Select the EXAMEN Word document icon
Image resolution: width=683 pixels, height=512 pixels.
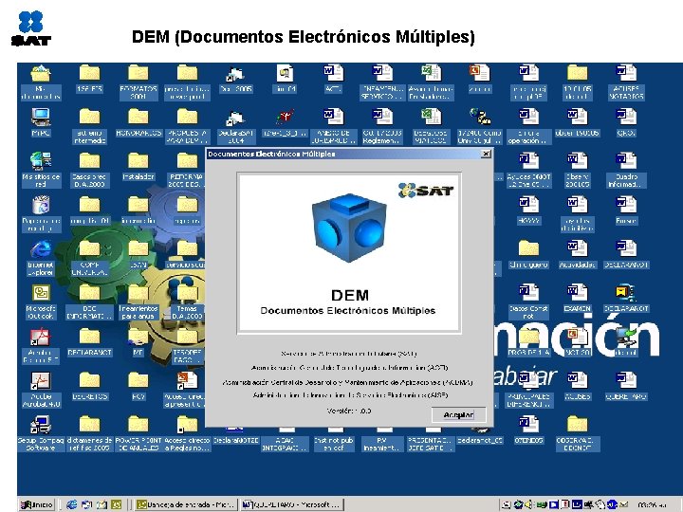click(577, 298)
